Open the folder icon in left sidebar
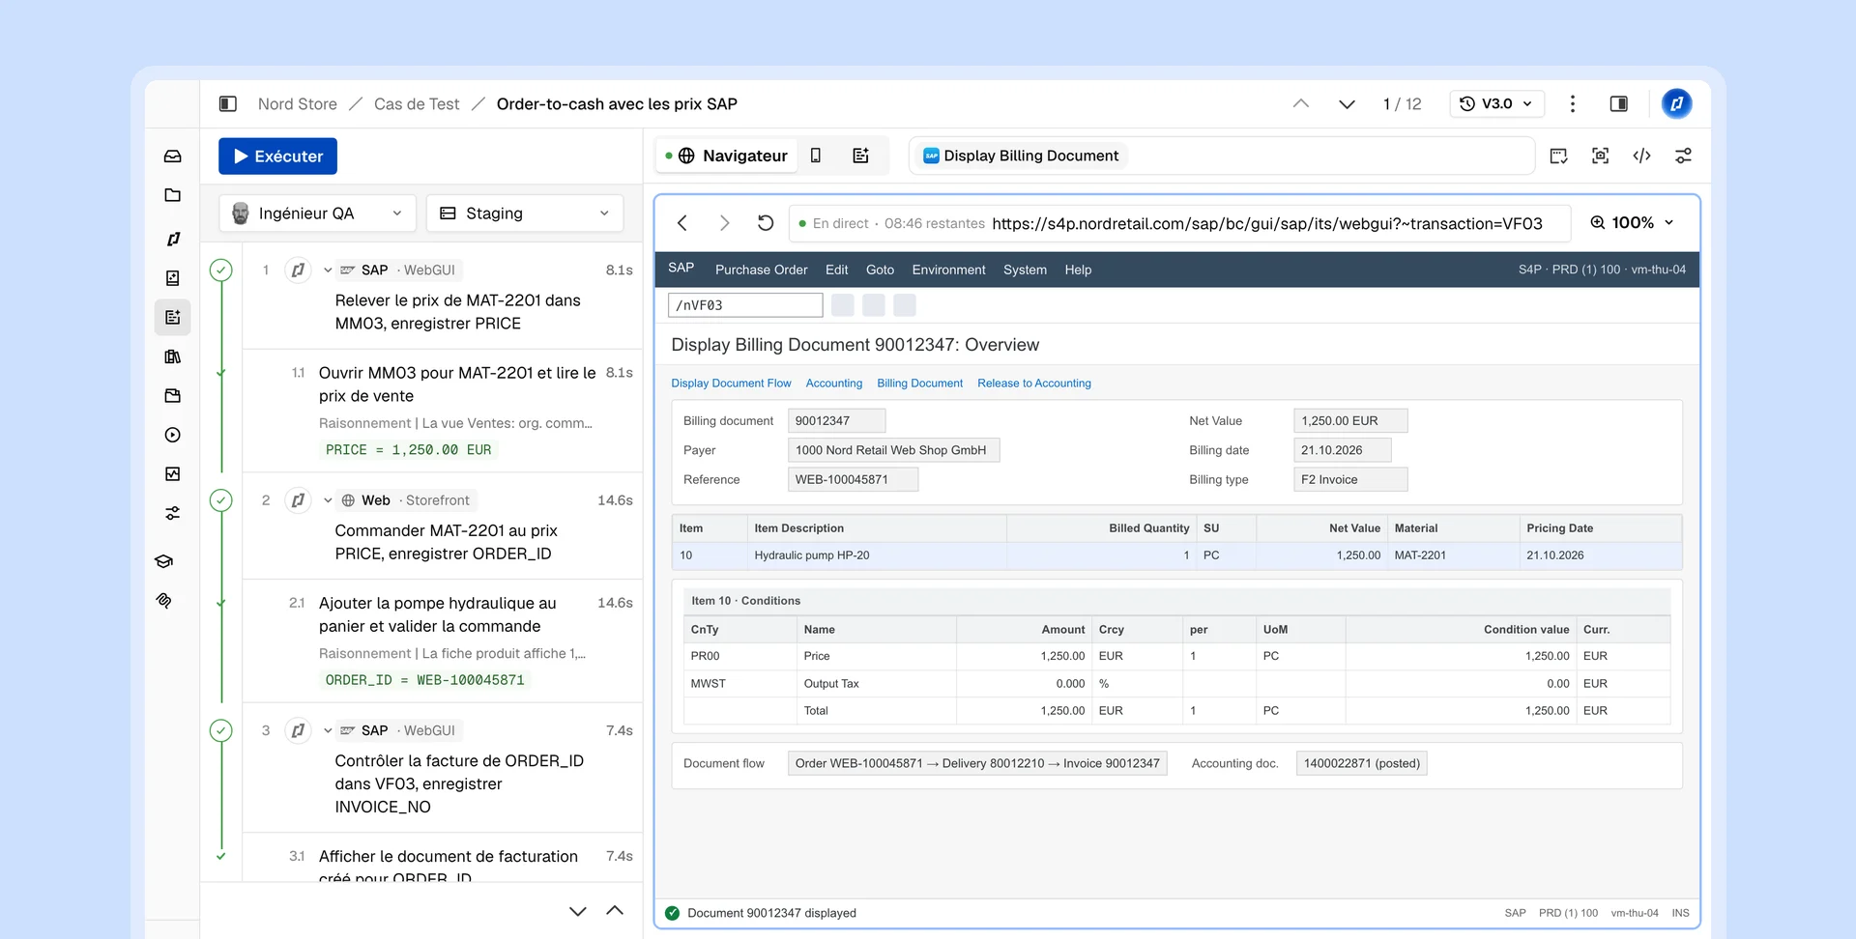1856x939 pixels. 172,195
